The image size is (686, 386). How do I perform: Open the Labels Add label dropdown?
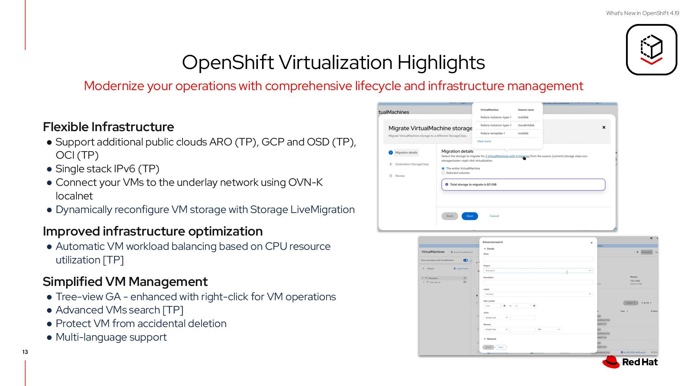click(x=538, y=294)
